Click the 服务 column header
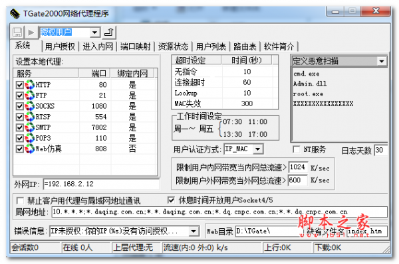The height and width of the screenshot is (264, 399). pos(46,74)
